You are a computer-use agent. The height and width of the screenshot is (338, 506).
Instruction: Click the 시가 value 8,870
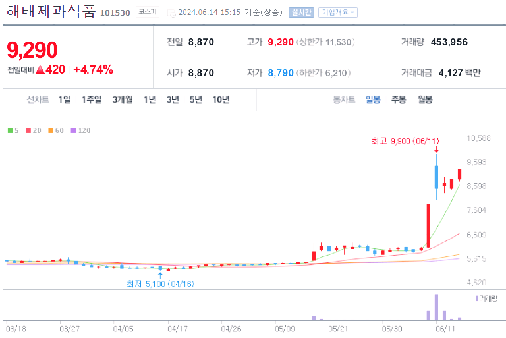point(201,73)
